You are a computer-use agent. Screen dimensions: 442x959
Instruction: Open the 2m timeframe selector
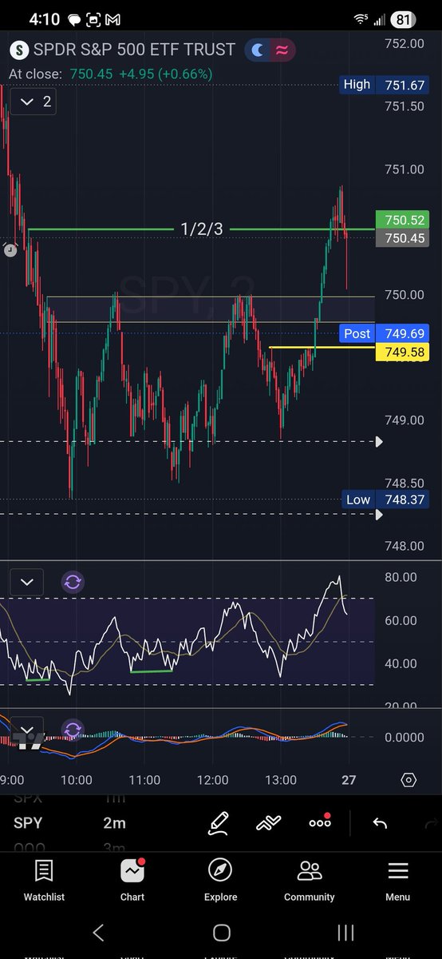114,823
